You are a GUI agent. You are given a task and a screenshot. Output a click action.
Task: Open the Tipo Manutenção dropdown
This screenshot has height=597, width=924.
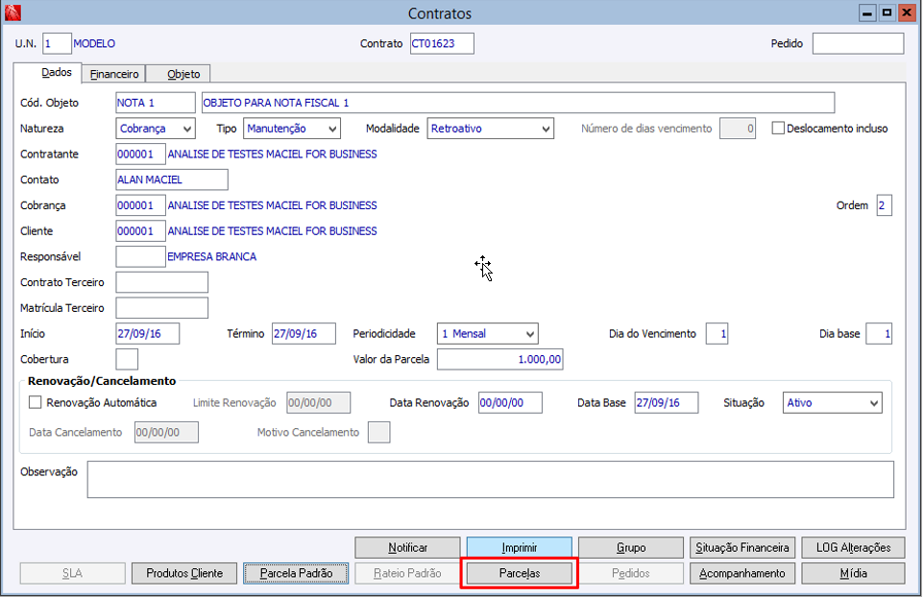coord(292,129)
